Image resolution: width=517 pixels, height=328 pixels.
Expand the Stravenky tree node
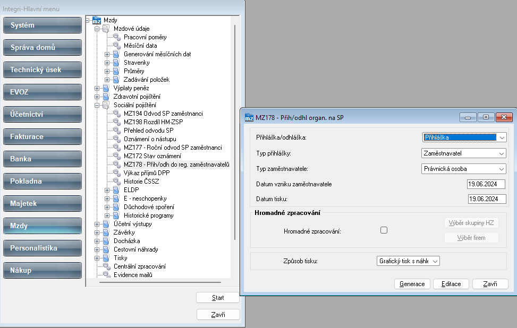click(x=107, y=63)
